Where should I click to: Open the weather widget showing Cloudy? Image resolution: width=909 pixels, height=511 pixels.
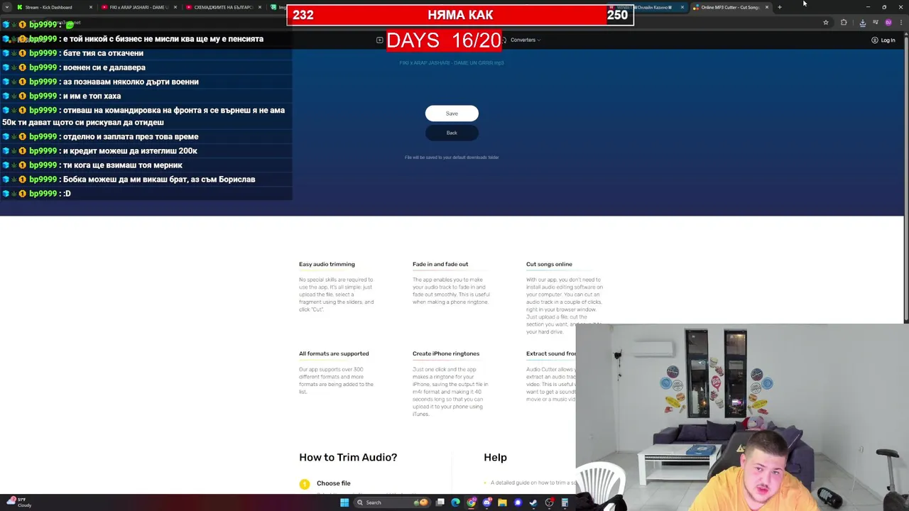tap(20, 502)
